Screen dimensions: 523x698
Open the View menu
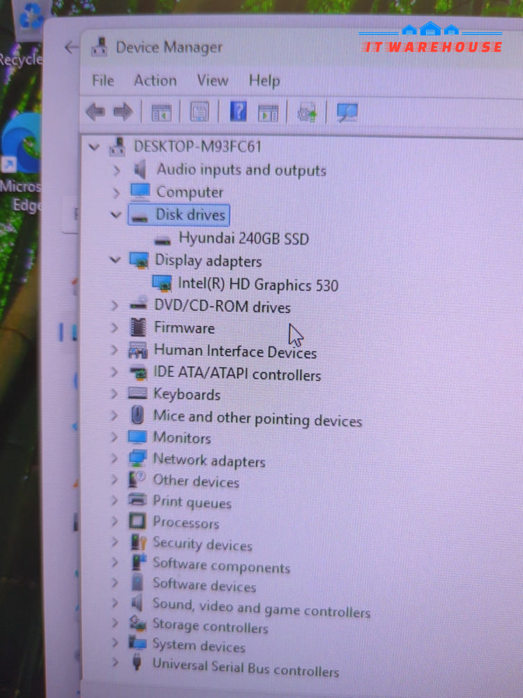click(213, 80)
